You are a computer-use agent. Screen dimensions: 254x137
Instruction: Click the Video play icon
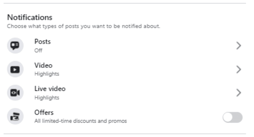click(x=15, y=69)
